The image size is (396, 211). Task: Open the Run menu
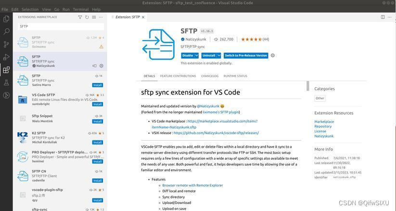coord(66,9)
